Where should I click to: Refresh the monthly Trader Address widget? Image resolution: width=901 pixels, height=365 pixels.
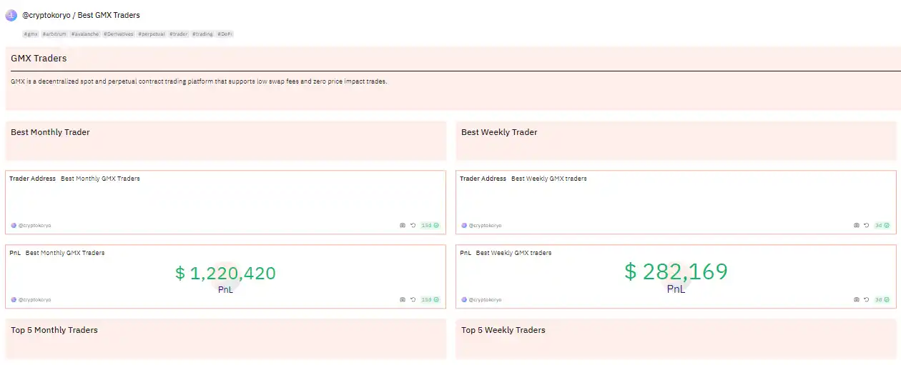[x=413, y=225]
